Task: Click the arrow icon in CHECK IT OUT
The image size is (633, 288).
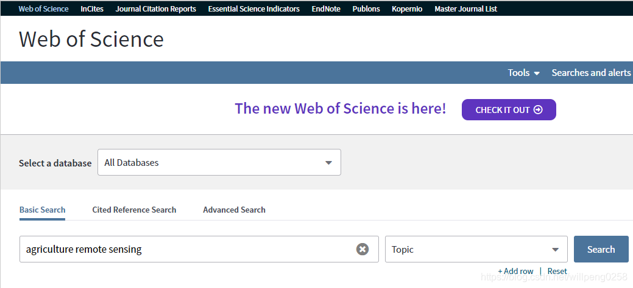Action: click(x=538, y=109)
